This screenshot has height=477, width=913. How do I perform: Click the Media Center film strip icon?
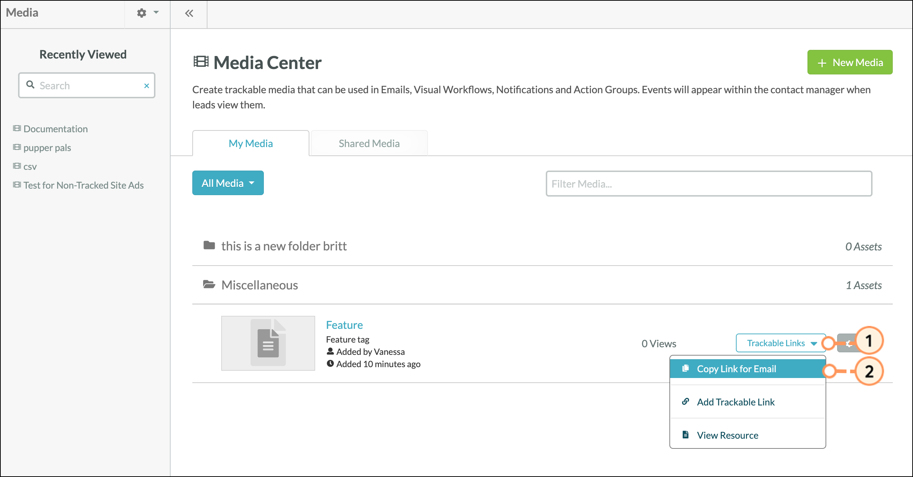[x=201, y=62]
